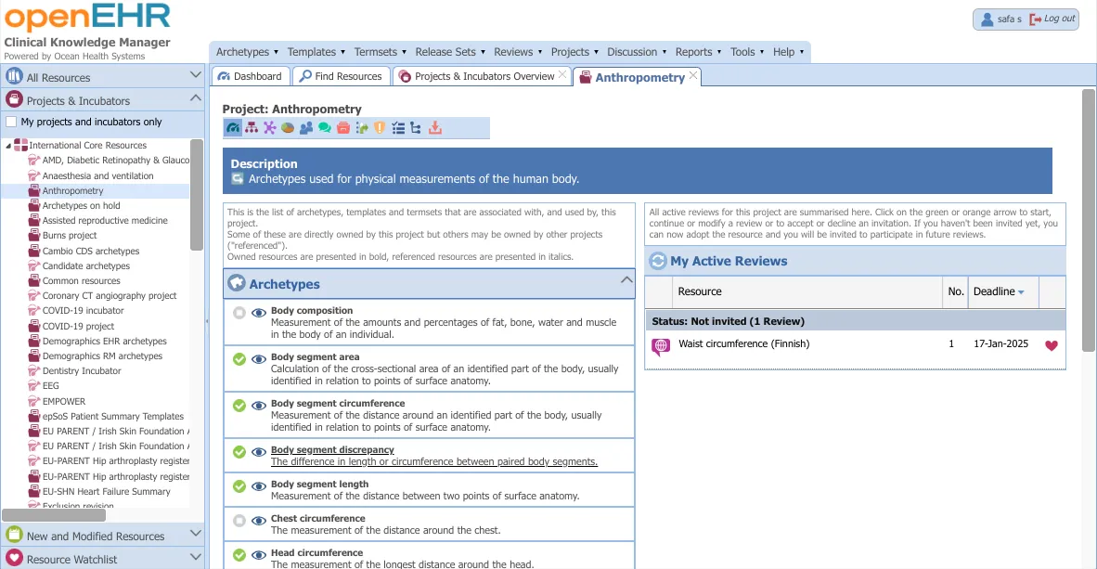Open the pie chart statistics icon

pos(288,128)
